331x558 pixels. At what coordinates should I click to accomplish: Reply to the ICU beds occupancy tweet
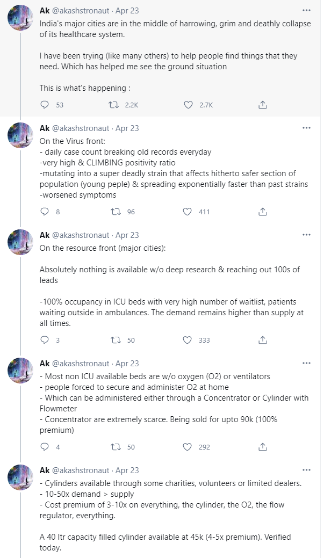(x=45, y=340)
